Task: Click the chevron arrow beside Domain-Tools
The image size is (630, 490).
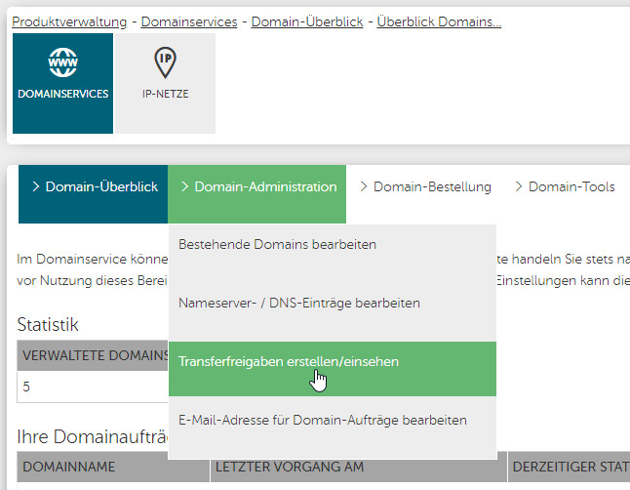Action: point(519,186)
